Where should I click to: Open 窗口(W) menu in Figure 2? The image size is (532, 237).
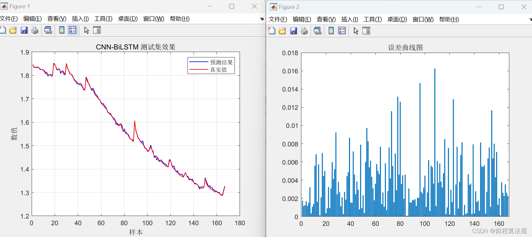coord(423,19)
